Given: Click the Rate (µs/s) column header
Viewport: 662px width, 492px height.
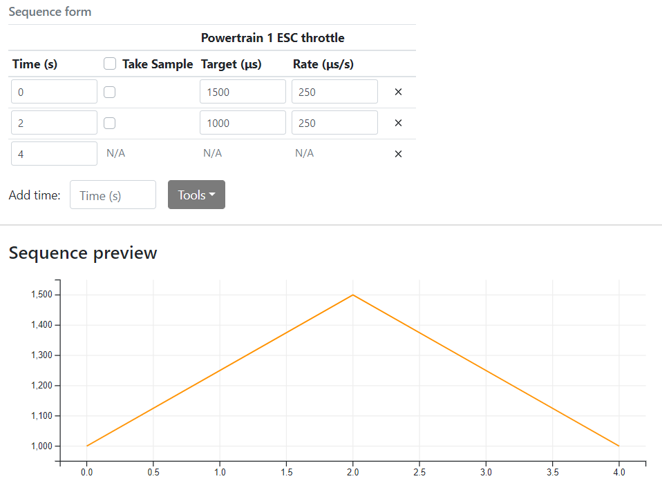Looking at the screenshot, I should point(323,64).
